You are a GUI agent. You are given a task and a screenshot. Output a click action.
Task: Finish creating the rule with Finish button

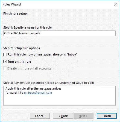click(107, 116)
